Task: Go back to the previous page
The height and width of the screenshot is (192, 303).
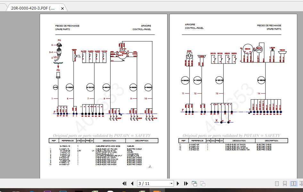Action: tap(132, 183)
